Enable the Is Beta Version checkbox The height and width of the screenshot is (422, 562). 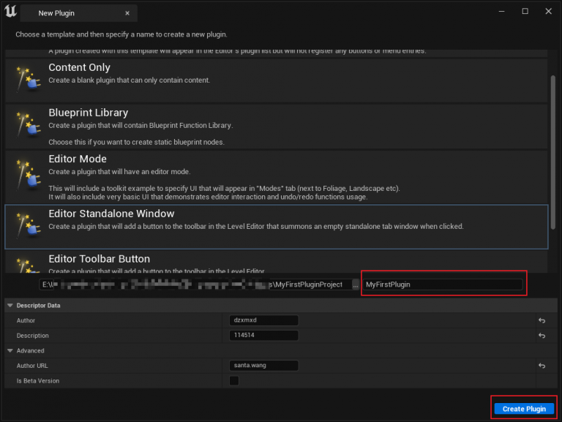pos(234,380)
